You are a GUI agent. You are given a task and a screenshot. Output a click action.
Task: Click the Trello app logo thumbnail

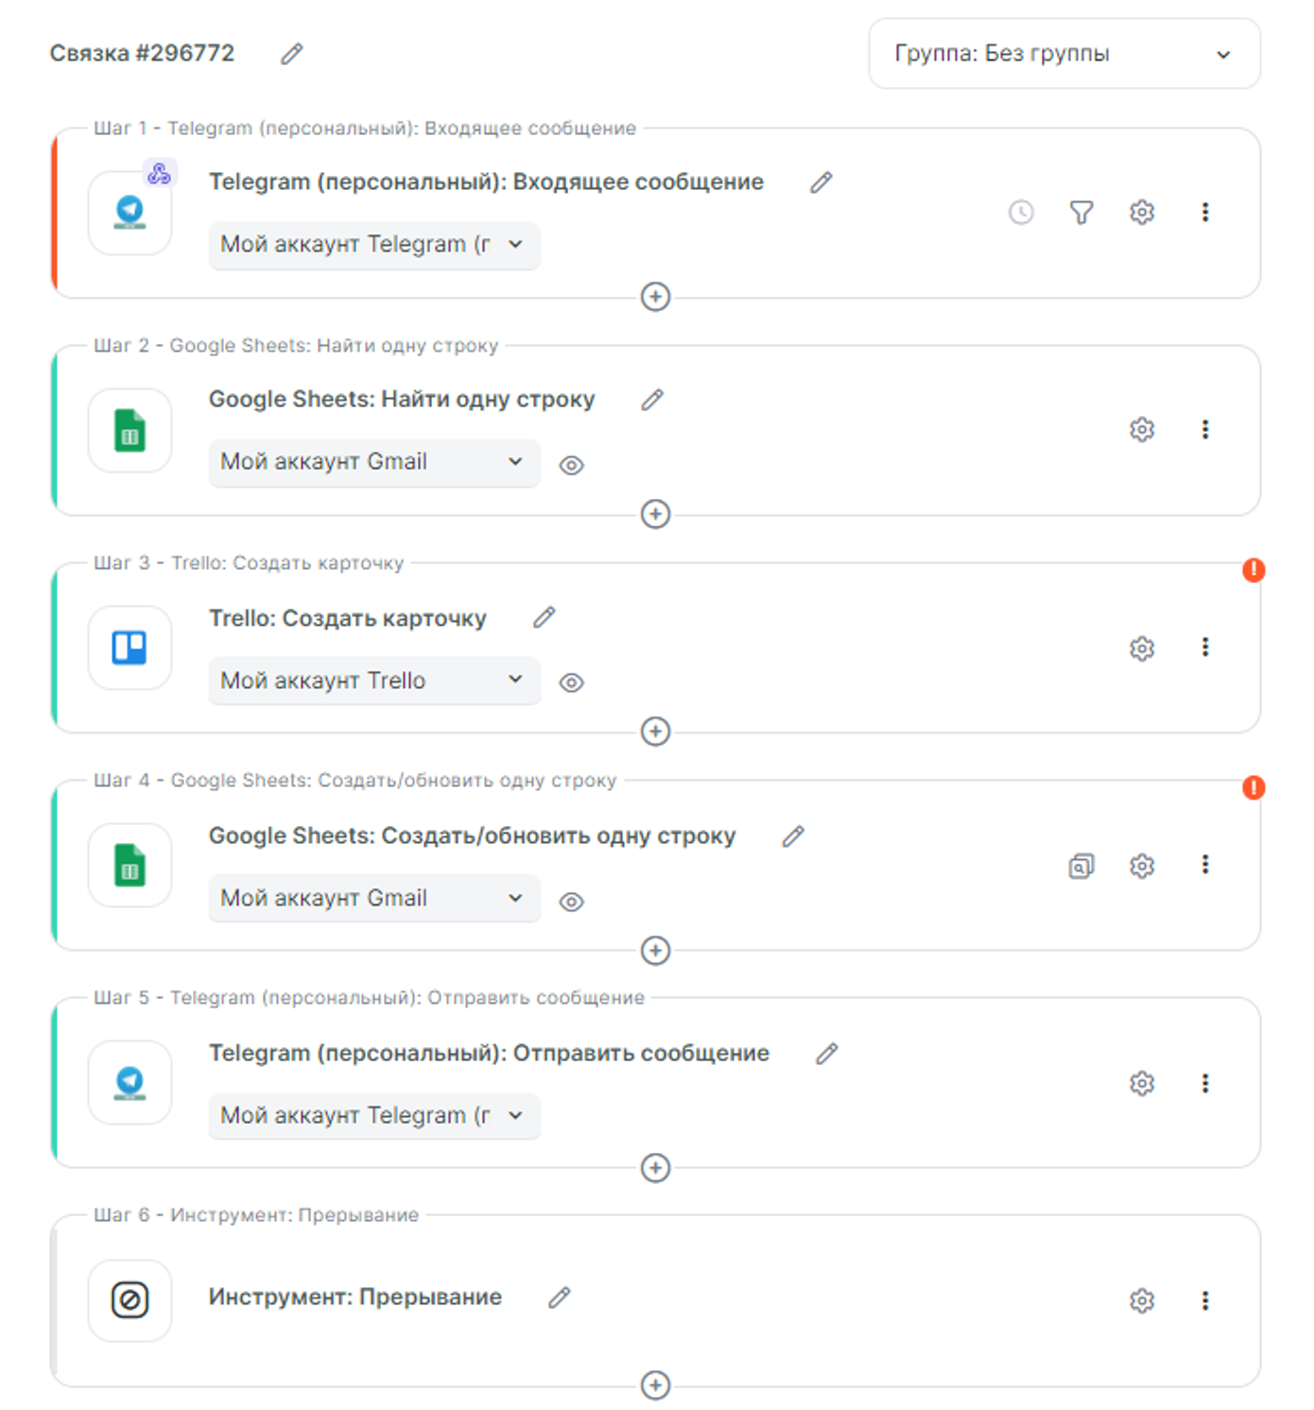click(x=130, y=648)
